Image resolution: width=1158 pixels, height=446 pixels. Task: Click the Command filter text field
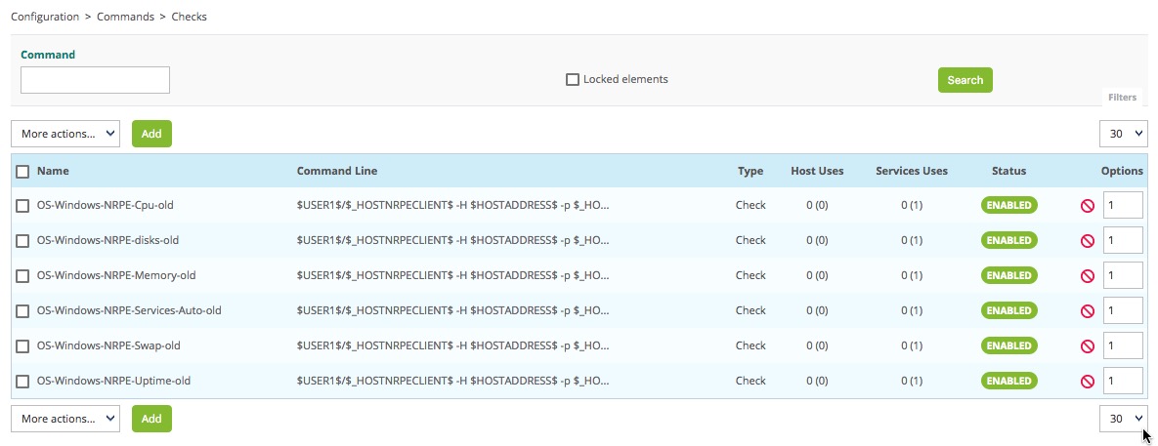coord(95,80)
